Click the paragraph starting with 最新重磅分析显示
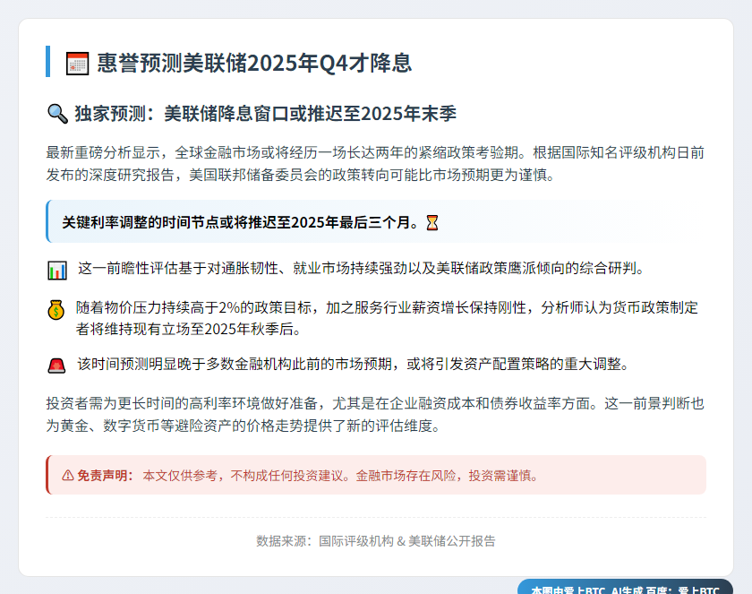 375,164
